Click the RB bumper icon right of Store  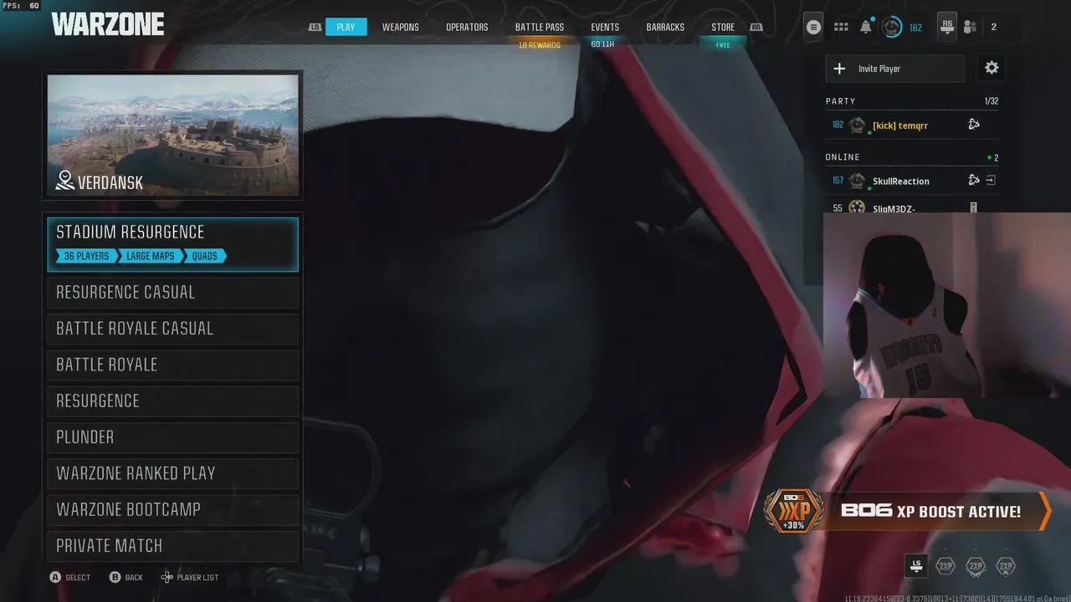pyautogui.click(x=756, y=27)
